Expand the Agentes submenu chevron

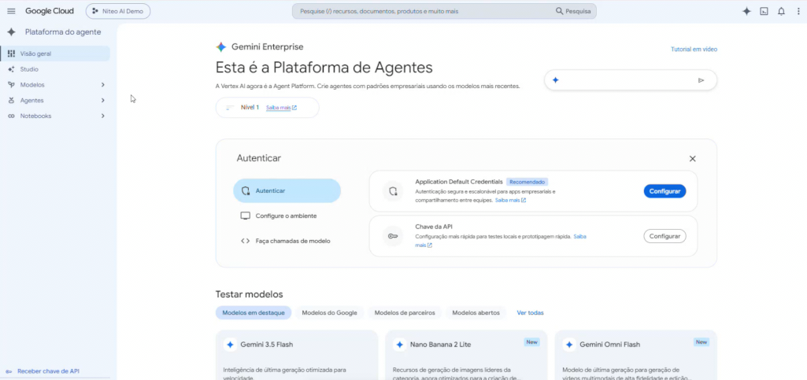click(103, 100)
